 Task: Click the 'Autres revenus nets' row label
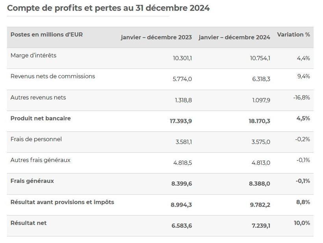[38, 98]
